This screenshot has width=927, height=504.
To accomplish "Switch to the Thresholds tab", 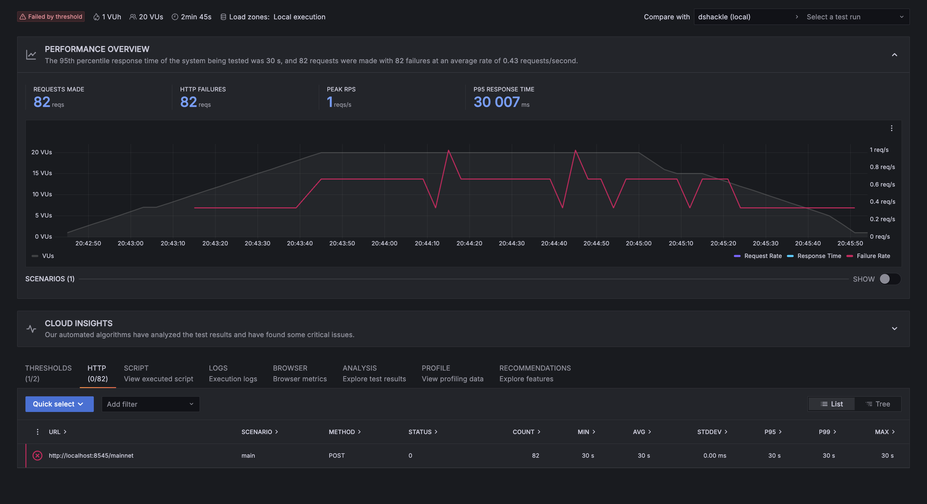I will click(x=48, y=373).
